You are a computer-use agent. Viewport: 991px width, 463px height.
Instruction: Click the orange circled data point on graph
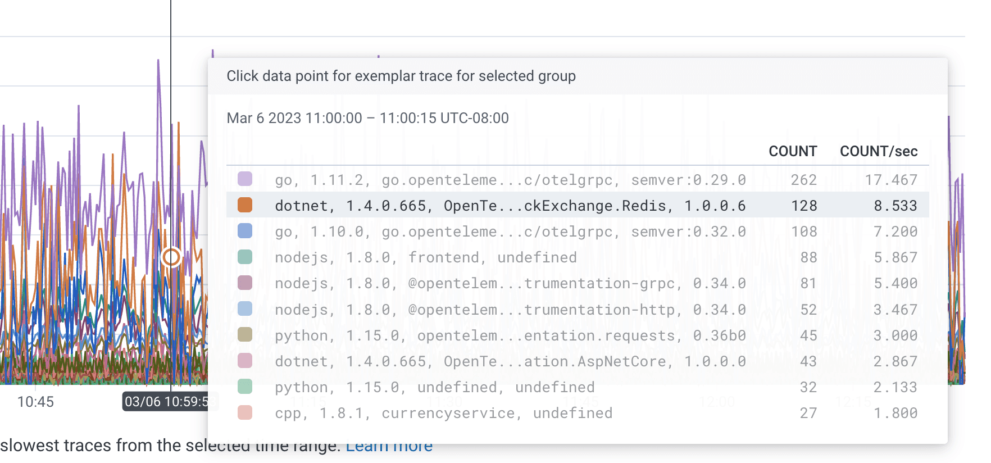(171, 257)
